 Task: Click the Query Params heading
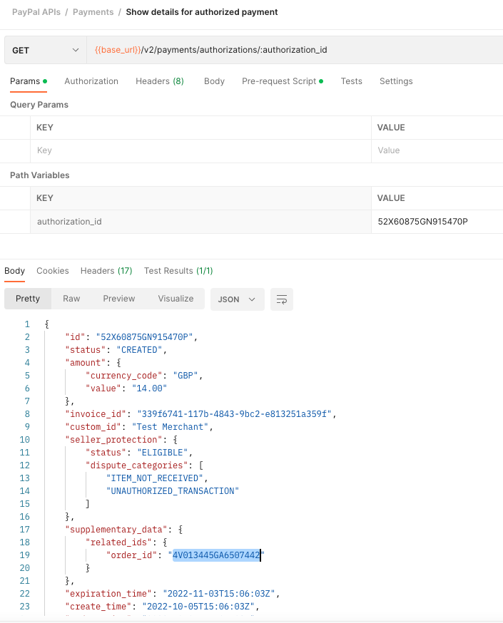39,105
